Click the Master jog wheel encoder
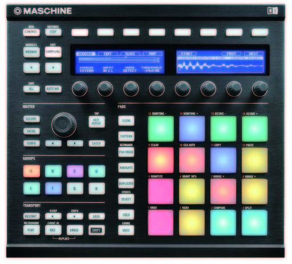The height and width of the screenshot is (264, 292). click(64, 125)
